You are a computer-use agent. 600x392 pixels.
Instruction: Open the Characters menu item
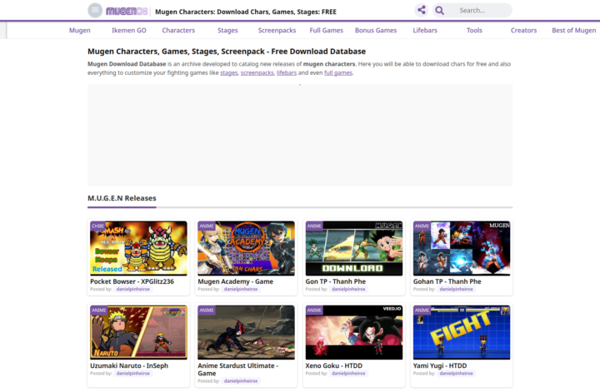point(178,30)
